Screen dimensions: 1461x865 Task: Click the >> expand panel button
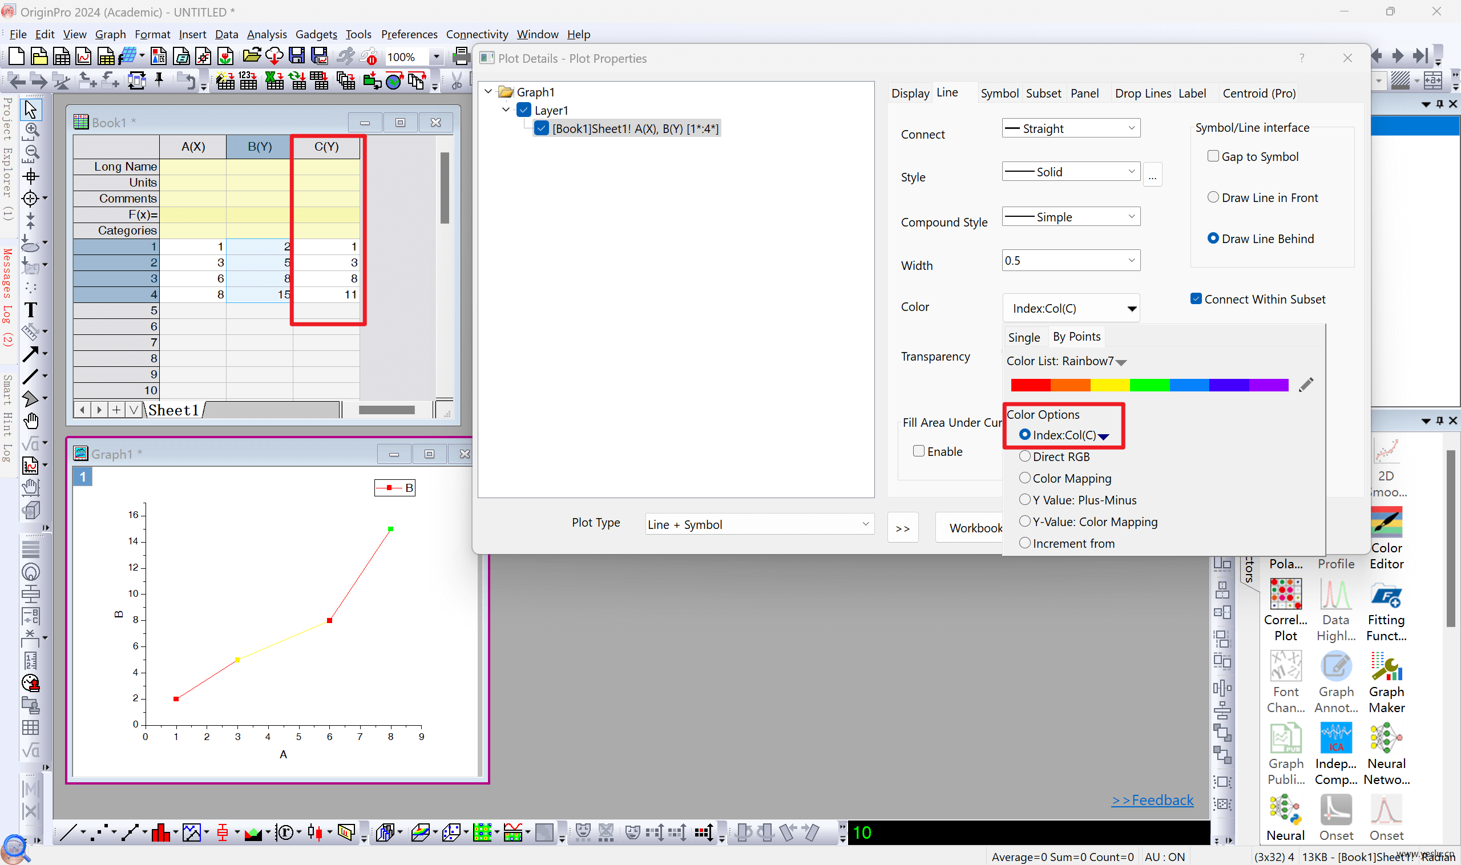[902, 528]
